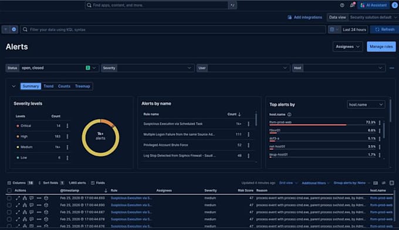Click the notes icon in first alert row
The image size is (399, 230).
click(32, 198)
